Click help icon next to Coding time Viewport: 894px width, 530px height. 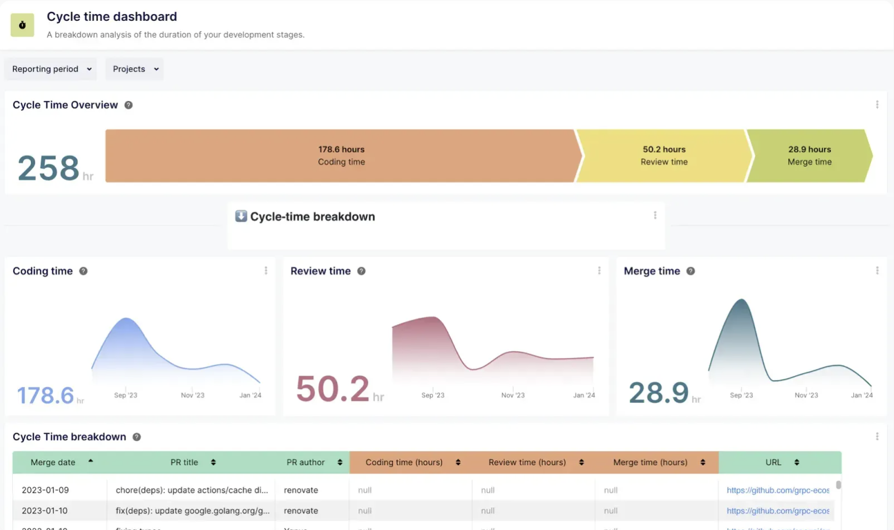[83, 271]
